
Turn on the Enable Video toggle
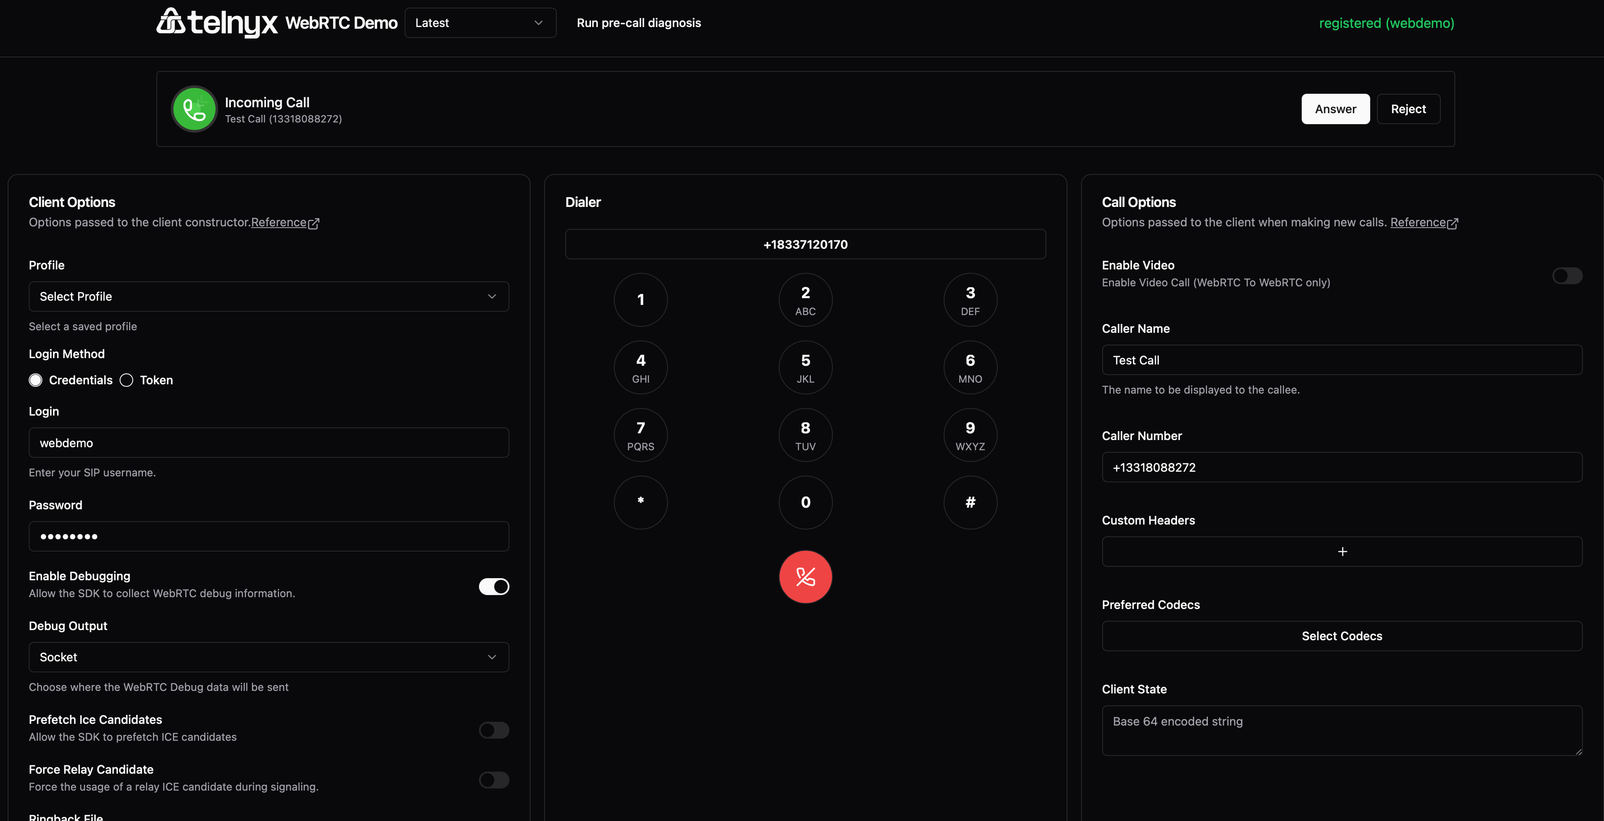click(x=1567, y=275)
